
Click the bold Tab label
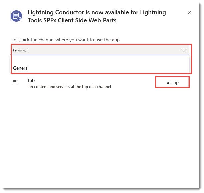click(31, 80)
